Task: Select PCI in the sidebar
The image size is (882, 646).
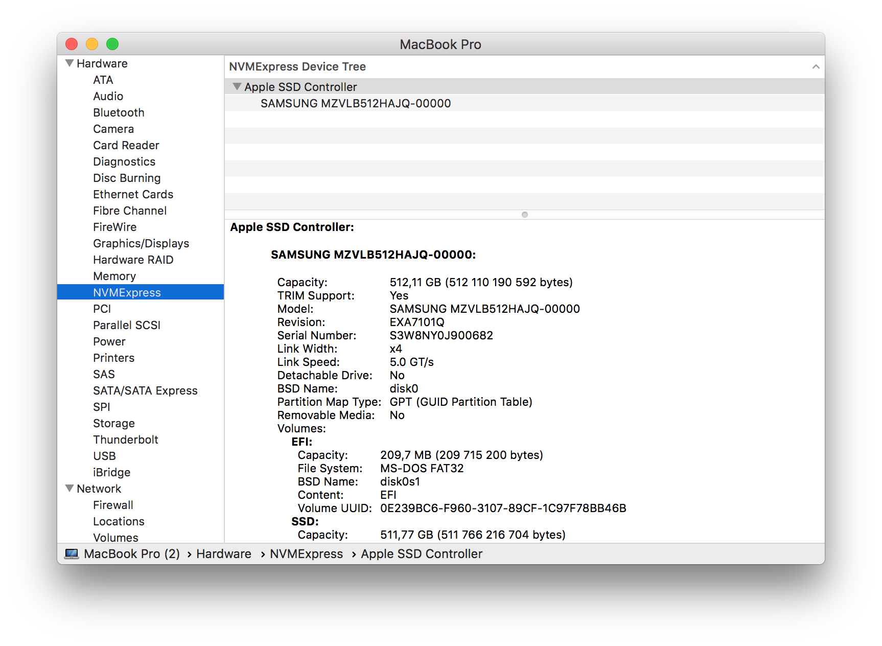Action: click(x=102, y=309)
